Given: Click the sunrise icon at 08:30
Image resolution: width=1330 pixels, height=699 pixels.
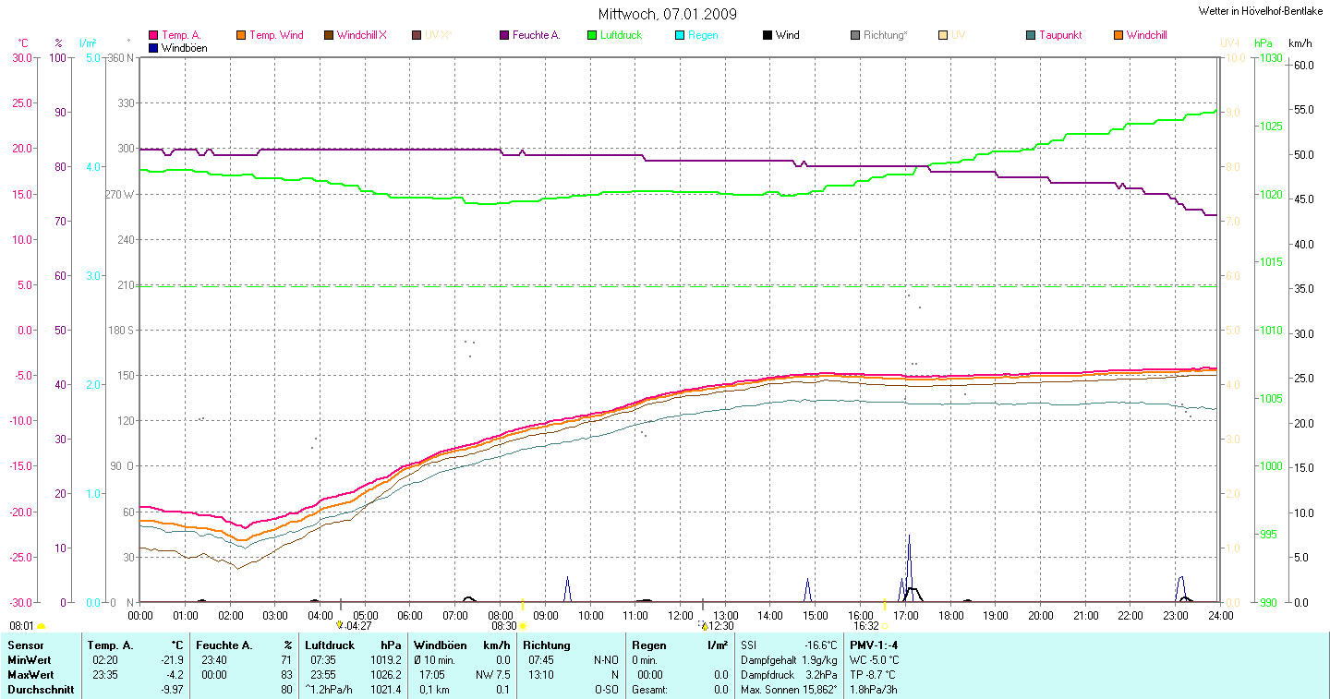Looking at the screenshot, I should pyautogui.click(x=523, y=626).
